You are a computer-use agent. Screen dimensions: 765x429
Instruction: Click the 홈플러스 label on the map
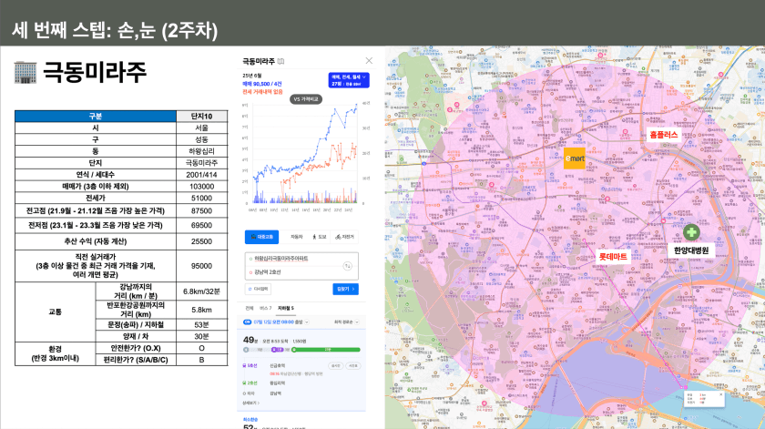(664, 135)
